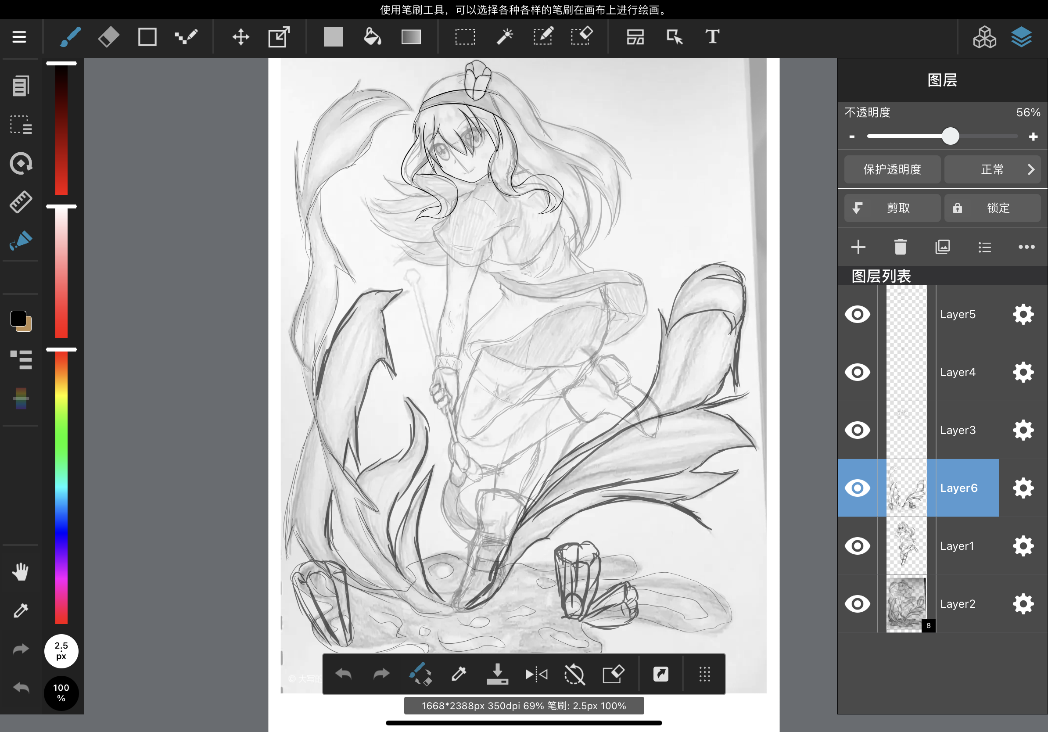This screenshot has width=1048, height=732.
Task: Select the Layer1 thumbnail
Action: pos(906,546)
